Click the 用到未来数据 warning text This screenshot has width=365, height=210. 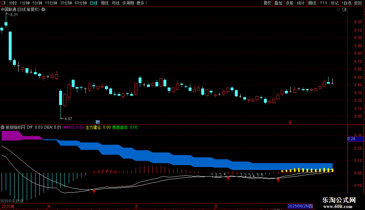pos(12,201)
